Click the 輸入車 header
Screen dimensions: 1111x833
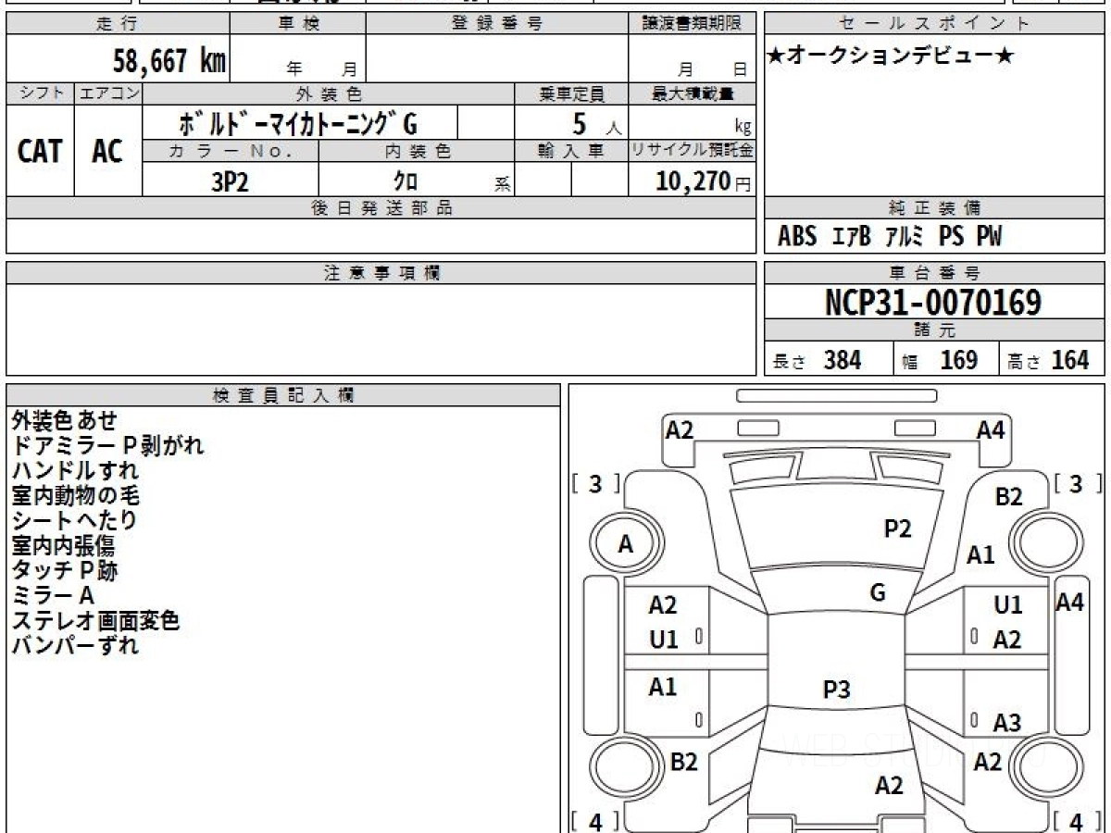pos(571,151)
